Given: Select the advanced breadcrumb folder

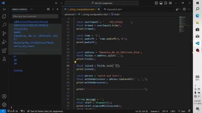Looking at the screenshot, I should [69, 14].
